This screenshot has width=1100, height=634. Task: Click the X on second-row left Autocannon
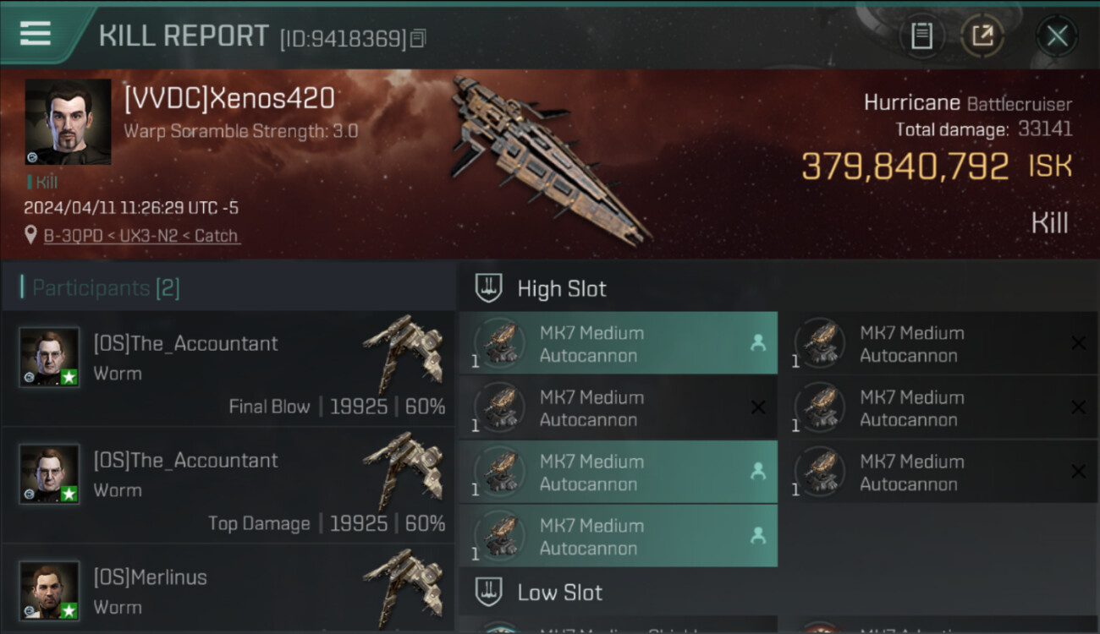(757, 407)
